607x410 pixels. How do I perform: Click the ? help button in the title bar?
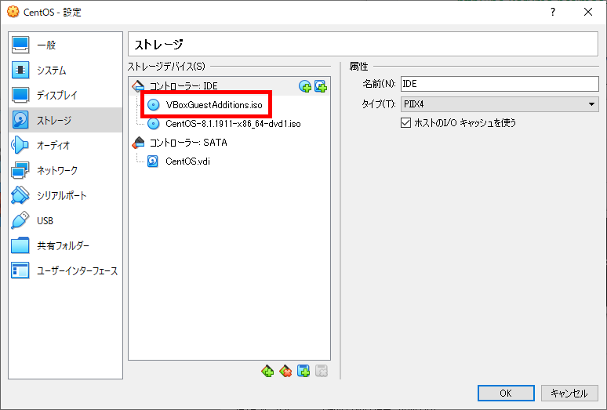coord(553,12)
